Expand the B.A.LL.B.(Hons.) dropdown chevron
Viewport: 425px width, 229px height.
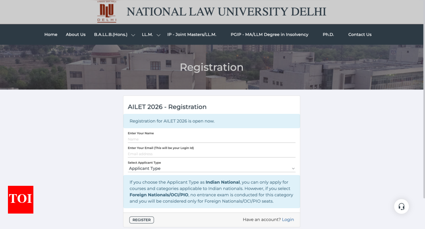(x=133, y=35)
